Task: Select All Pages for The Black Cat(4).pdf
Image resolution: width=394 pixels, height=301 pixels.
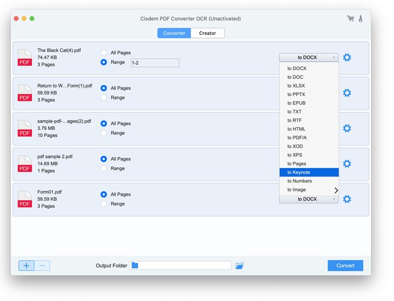Action: (x=103, y=52)
